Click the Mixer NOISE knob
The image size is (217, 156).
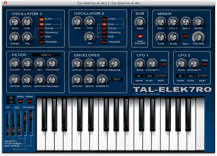click(198, 22)
